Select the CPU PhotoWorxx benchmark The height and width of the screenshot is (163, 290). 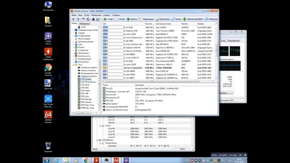[88, 82]
